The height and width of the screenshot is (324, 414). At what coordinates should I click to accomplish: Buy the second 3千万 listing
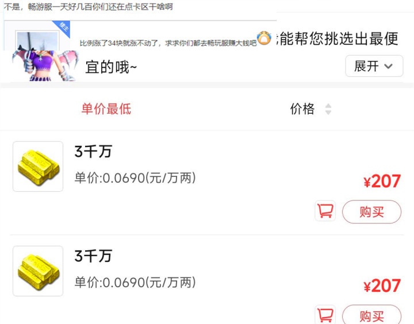pyautogui.click(x=372, y=314)
